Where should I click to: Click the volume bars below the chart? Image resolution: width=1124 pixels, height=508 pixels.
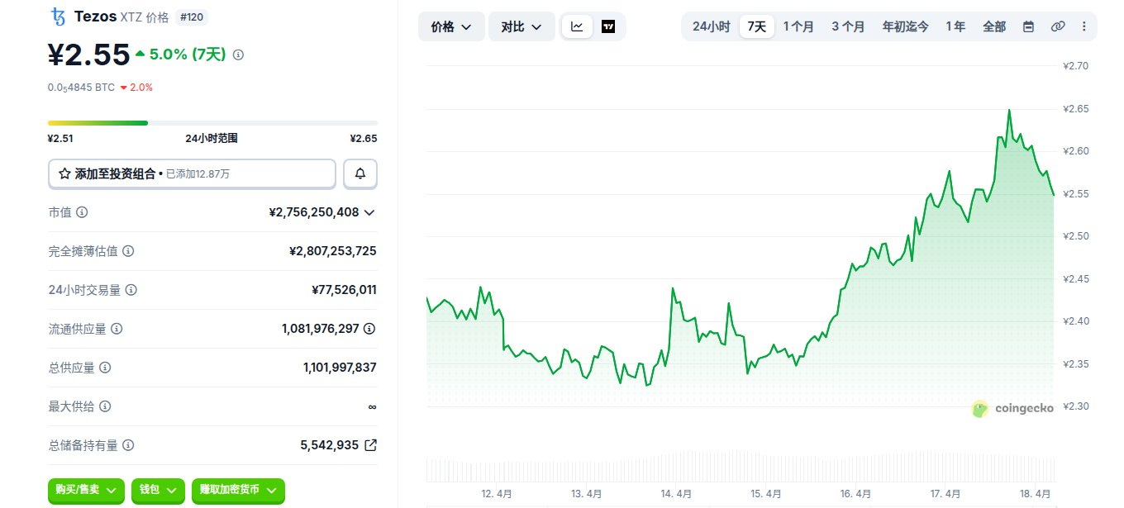pos(741,466)
